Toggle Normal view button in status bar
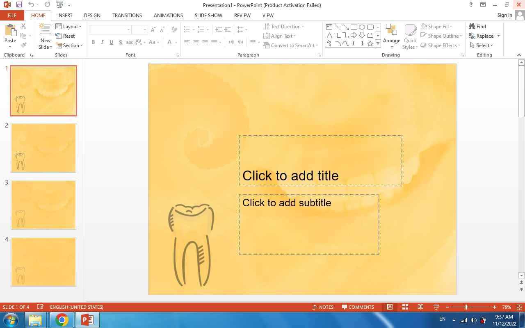 click(x=390, y=307)
